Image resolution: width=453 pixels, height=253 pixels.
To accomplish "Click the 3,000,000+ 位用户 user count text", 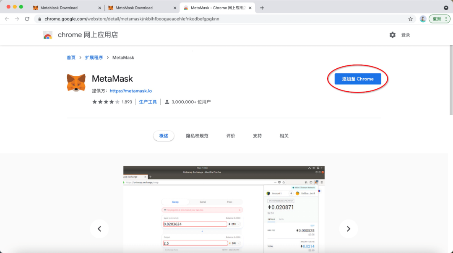I will click(x=191, y=102).
